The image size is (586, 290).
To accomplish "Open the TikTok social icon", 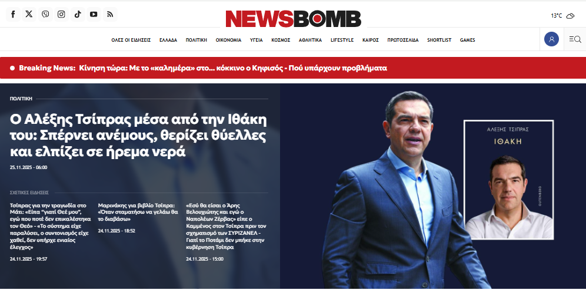I will (x=78, y=15).
